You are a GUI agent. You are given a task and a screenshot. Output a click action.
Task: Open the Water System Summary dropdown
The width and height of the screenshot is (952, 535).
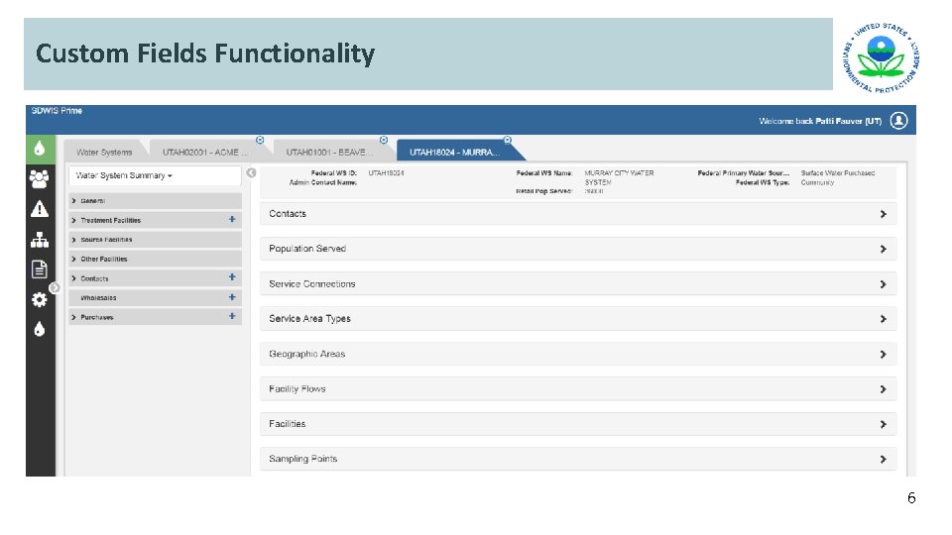pyautogui.click(x=155, y=175)
